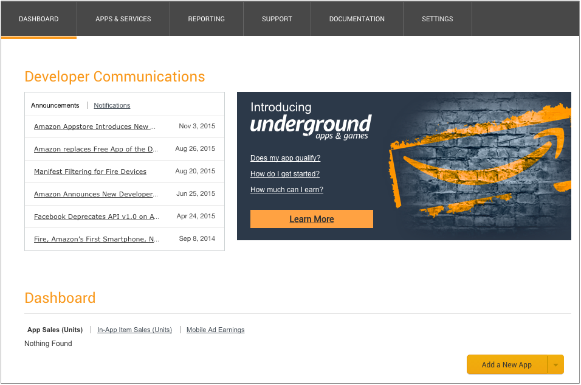Open 'Amazon Appstore Introduces New' announcement
The height and width of the screenshot is (385, 581).
click(x=94, y=127)
